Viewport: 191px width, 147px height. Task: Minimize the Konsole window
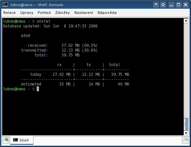(x=171, y=5)
